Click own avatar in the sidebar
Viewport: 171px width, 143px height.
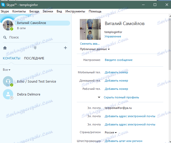click(x=8, y=25)
